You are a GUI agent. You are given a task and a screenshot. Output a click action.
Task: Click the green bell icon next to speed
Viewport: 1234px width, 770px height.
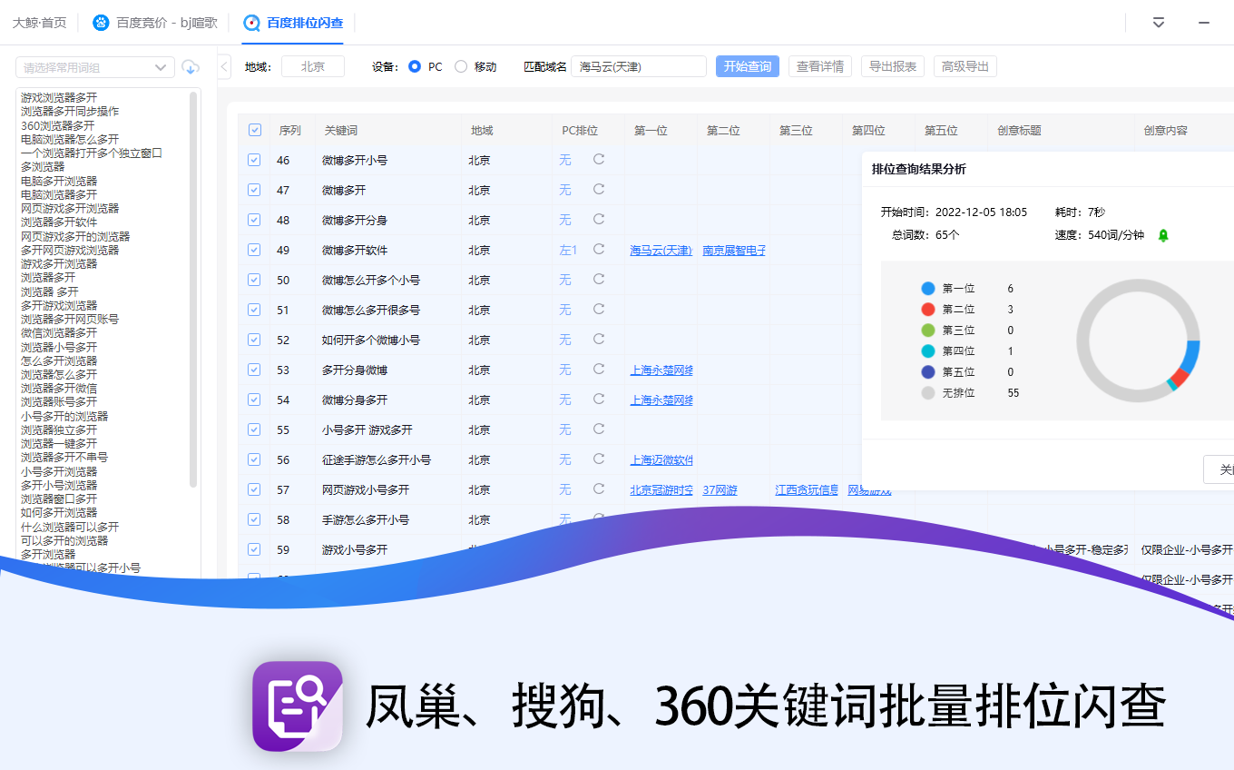coord(1163,235)
